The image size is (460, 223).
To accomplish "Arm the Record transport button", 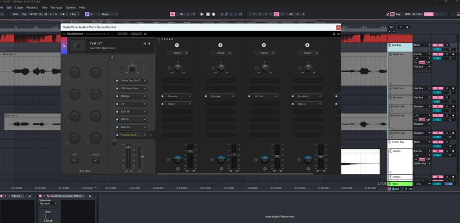I will [x=214, y=14].
